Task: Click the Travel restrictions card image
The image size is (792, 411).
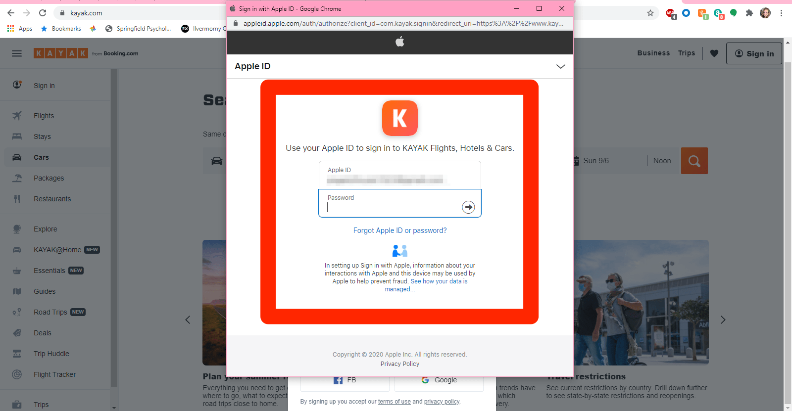Action: [x=641, y=303]
